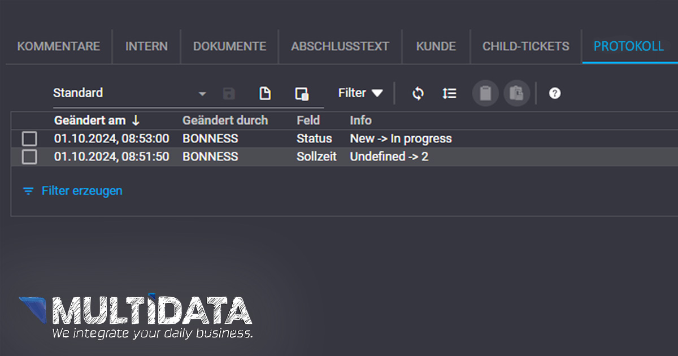This screenshot has height=356, width=678.
Task: Click the copy view icon beside the page icon
Action: coord(302,94)
